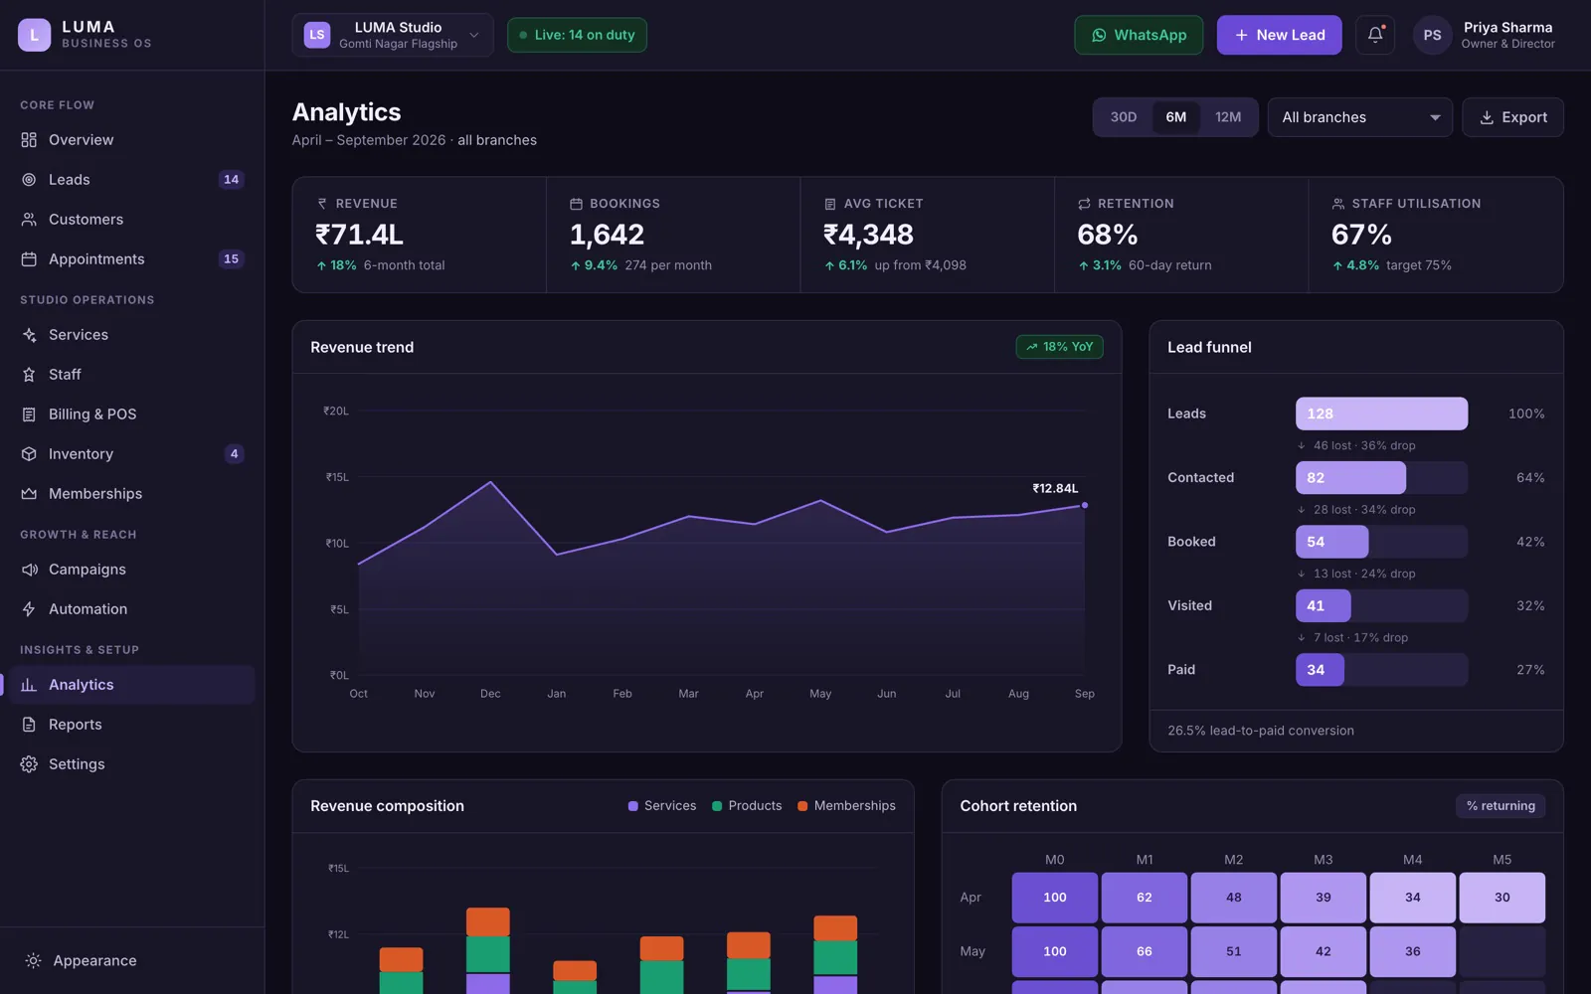Click the Campaigns megaphone icon
This screenshot has width=1591, height=994.
point(29,570)
